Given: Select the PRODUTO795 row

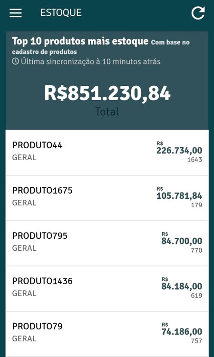Looking at the screenshot, I should point(107,243).
